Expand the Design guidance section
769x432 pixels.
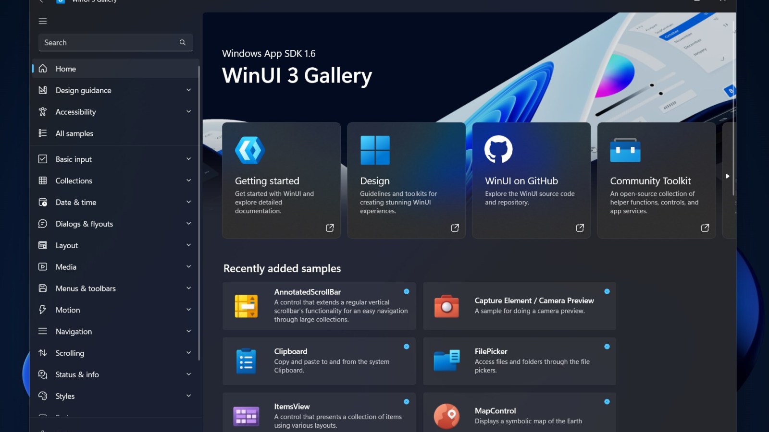coord(188,90)
